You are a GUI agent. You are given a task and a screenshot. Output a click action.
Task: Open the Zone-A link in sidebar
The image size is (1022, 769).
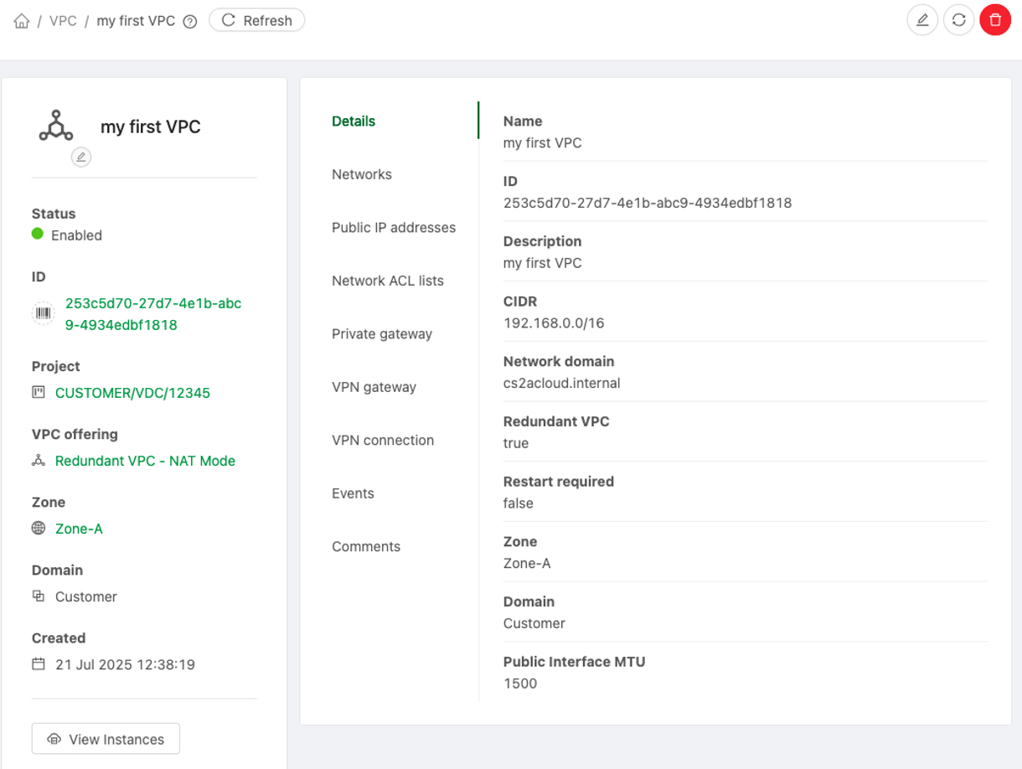coord(79,529)
